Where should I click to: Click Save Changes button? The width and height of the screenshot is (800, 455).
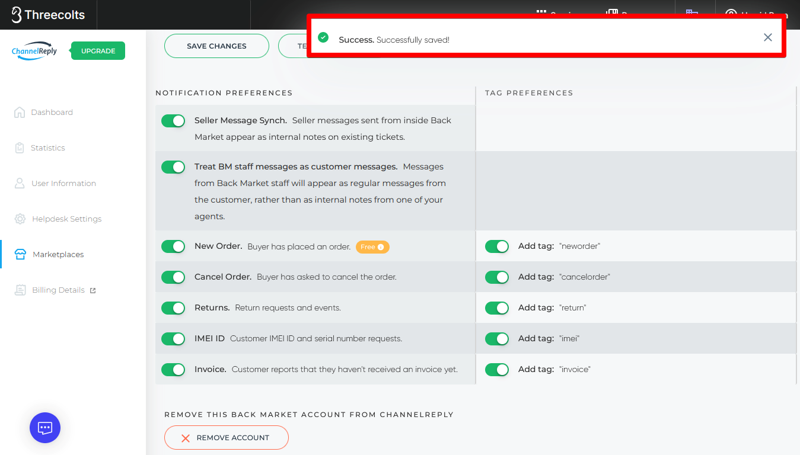(x=216, y=46)
